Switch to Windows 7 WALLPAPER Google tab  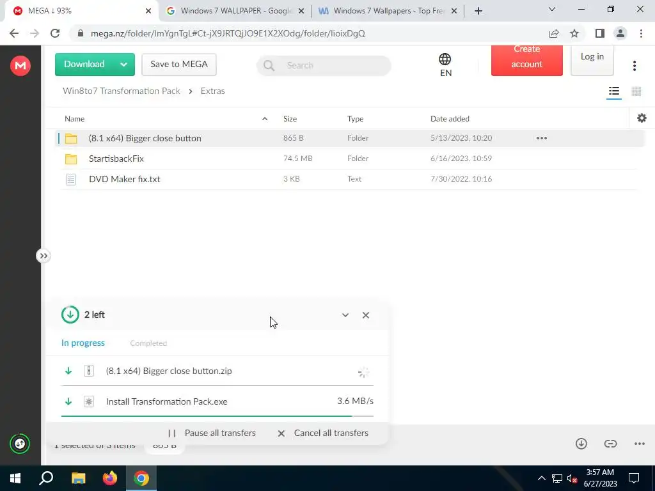coord(235,11)
